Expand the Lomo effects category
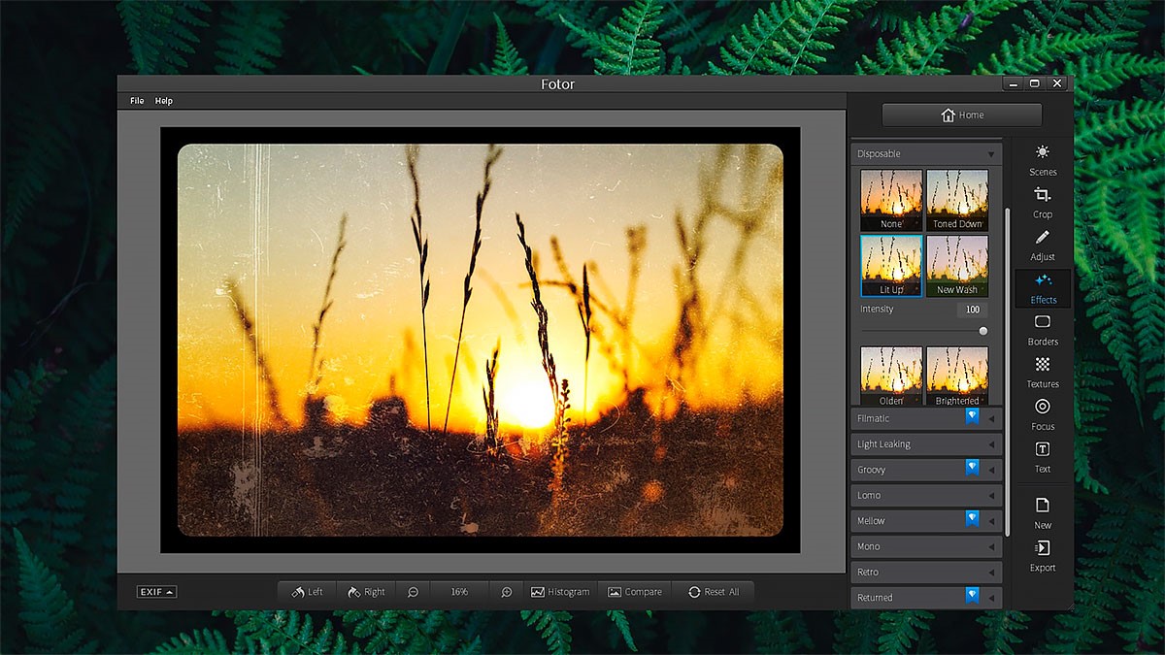 click(x=926, y=495)
